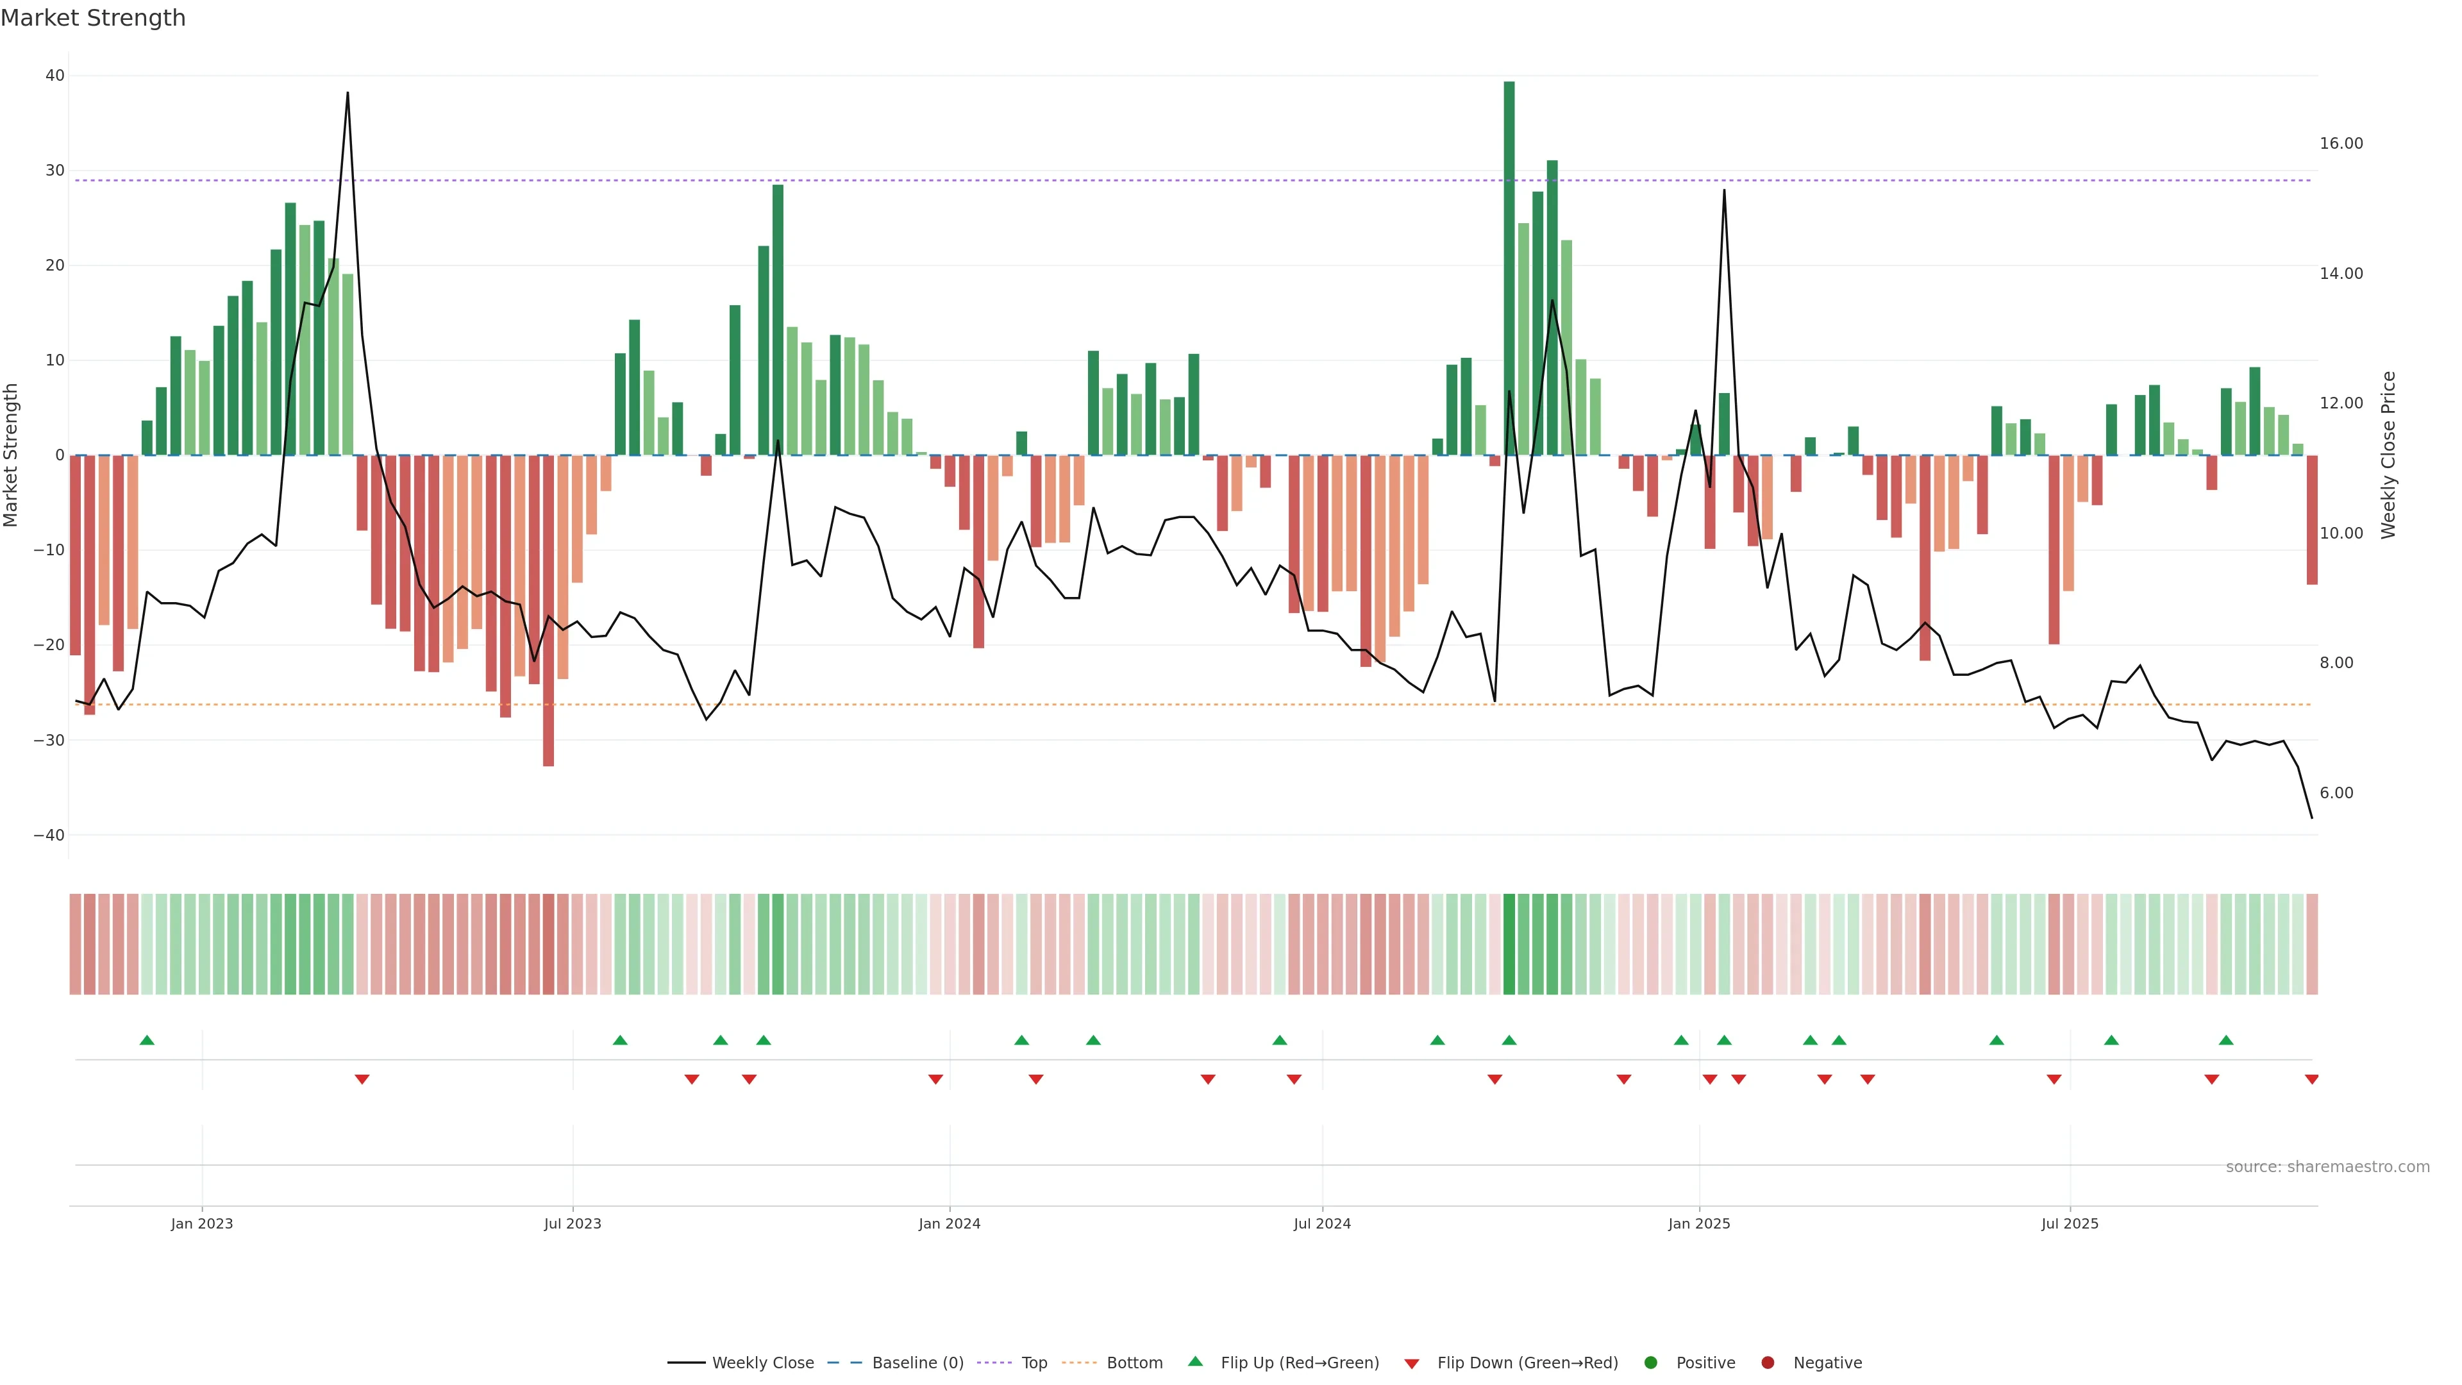Click the leftmost red flip-down triangle marker
This screenshot has height=1385, width=2462.
pos(362,1079)
